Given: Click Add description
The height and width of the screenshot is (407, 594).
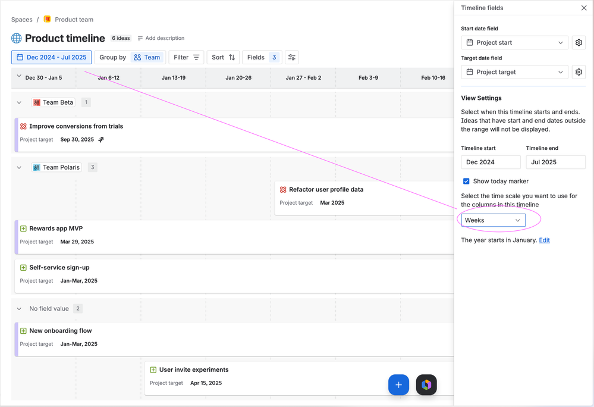Looking at the screenshot, I should pyautogui.click(x=165, y=38).
